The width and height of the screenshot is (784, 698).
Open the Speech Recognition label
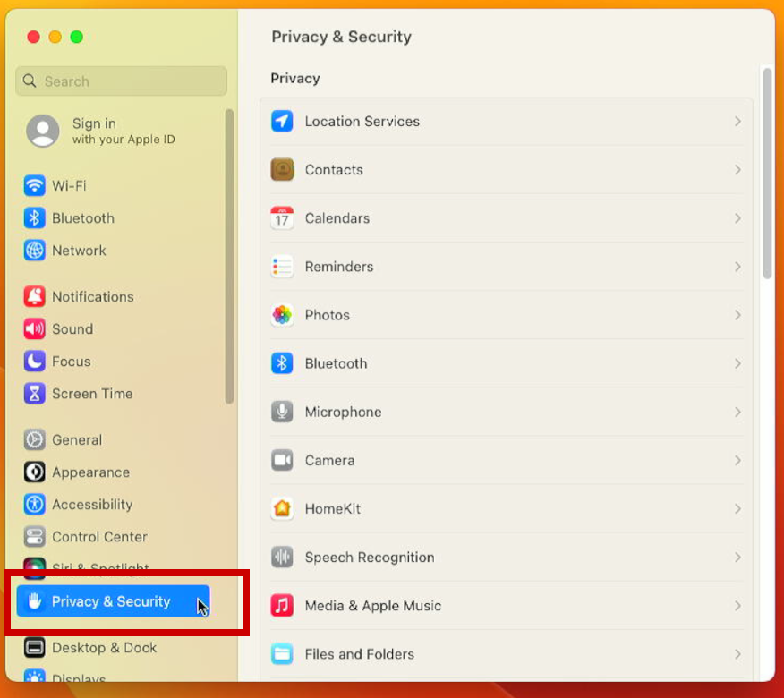[370, 557]
